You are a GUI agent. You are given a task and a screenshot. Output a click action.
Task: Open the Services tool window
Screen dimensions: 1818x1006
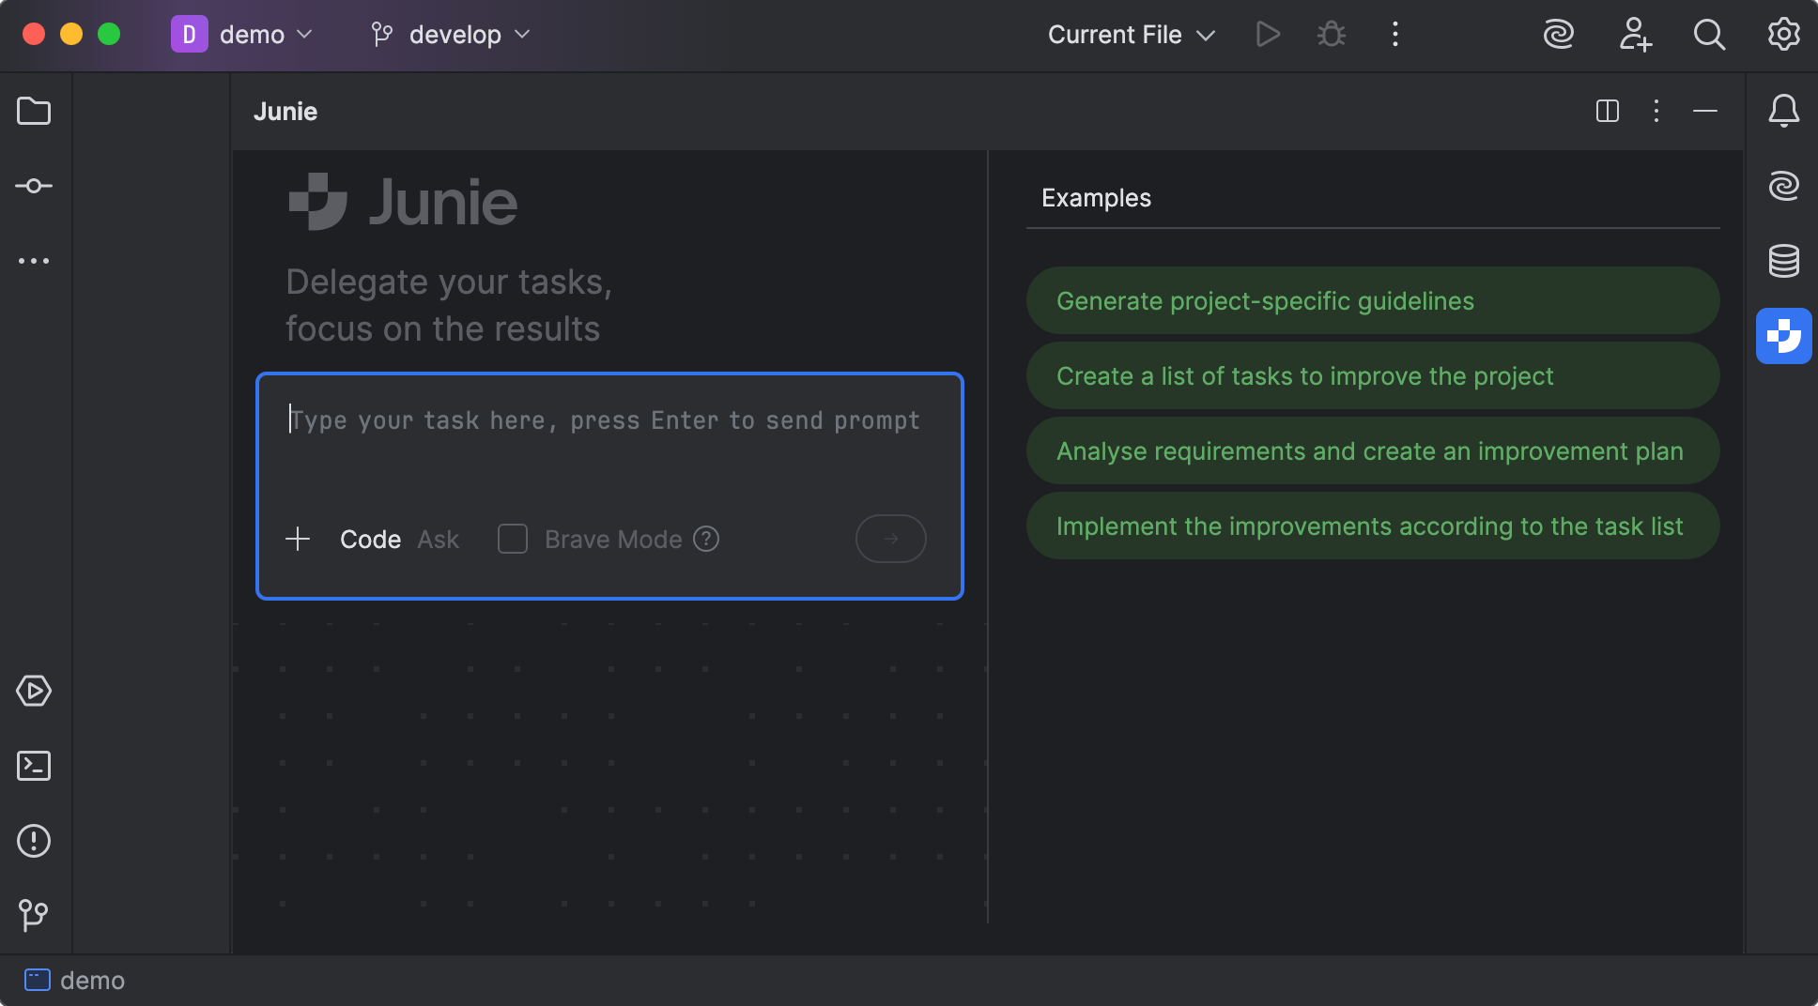[x=34, y=692]
